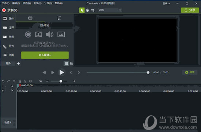Add a new track with plus icon

12,86
